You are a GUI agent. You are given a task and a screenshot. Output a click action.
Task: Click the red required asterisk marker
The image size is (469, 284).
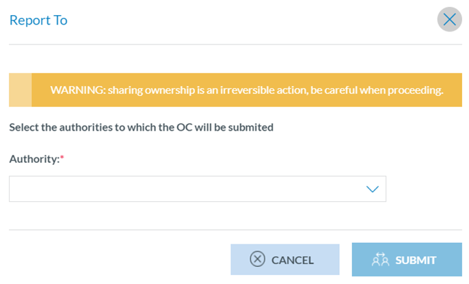point(62,158)
